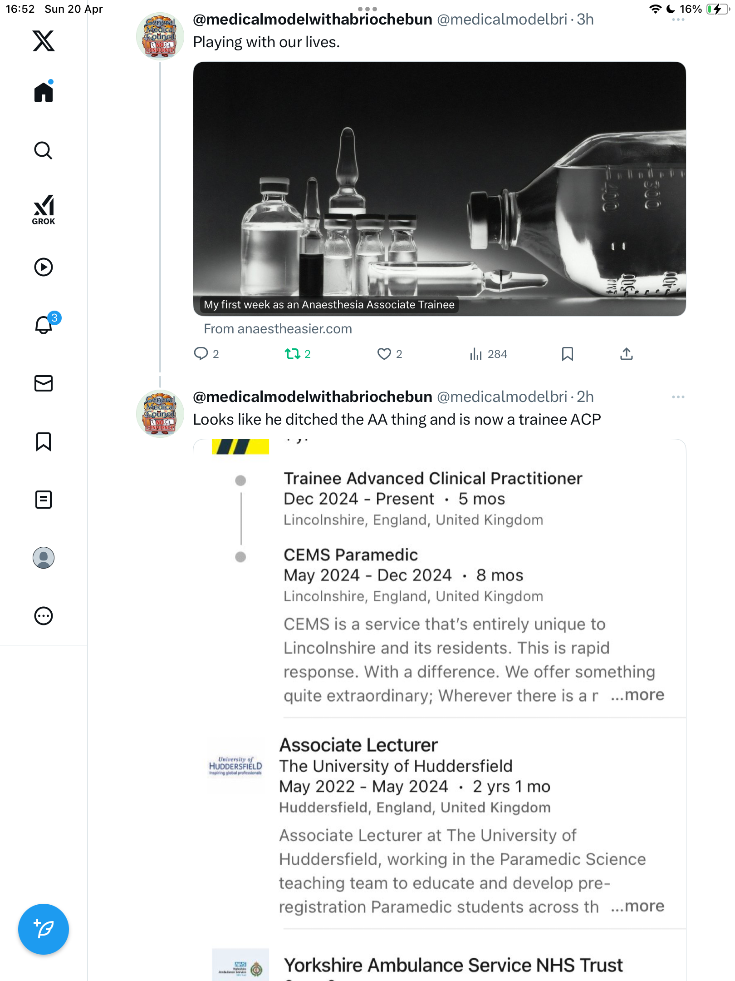The image size is (735, 981).
Task: Open the Search magnifier in sidebar
Action: (44, 150)
